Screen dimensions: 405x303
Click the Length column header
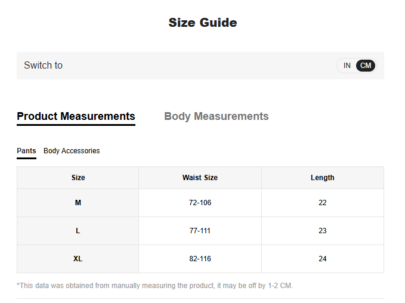pos(322,178)
